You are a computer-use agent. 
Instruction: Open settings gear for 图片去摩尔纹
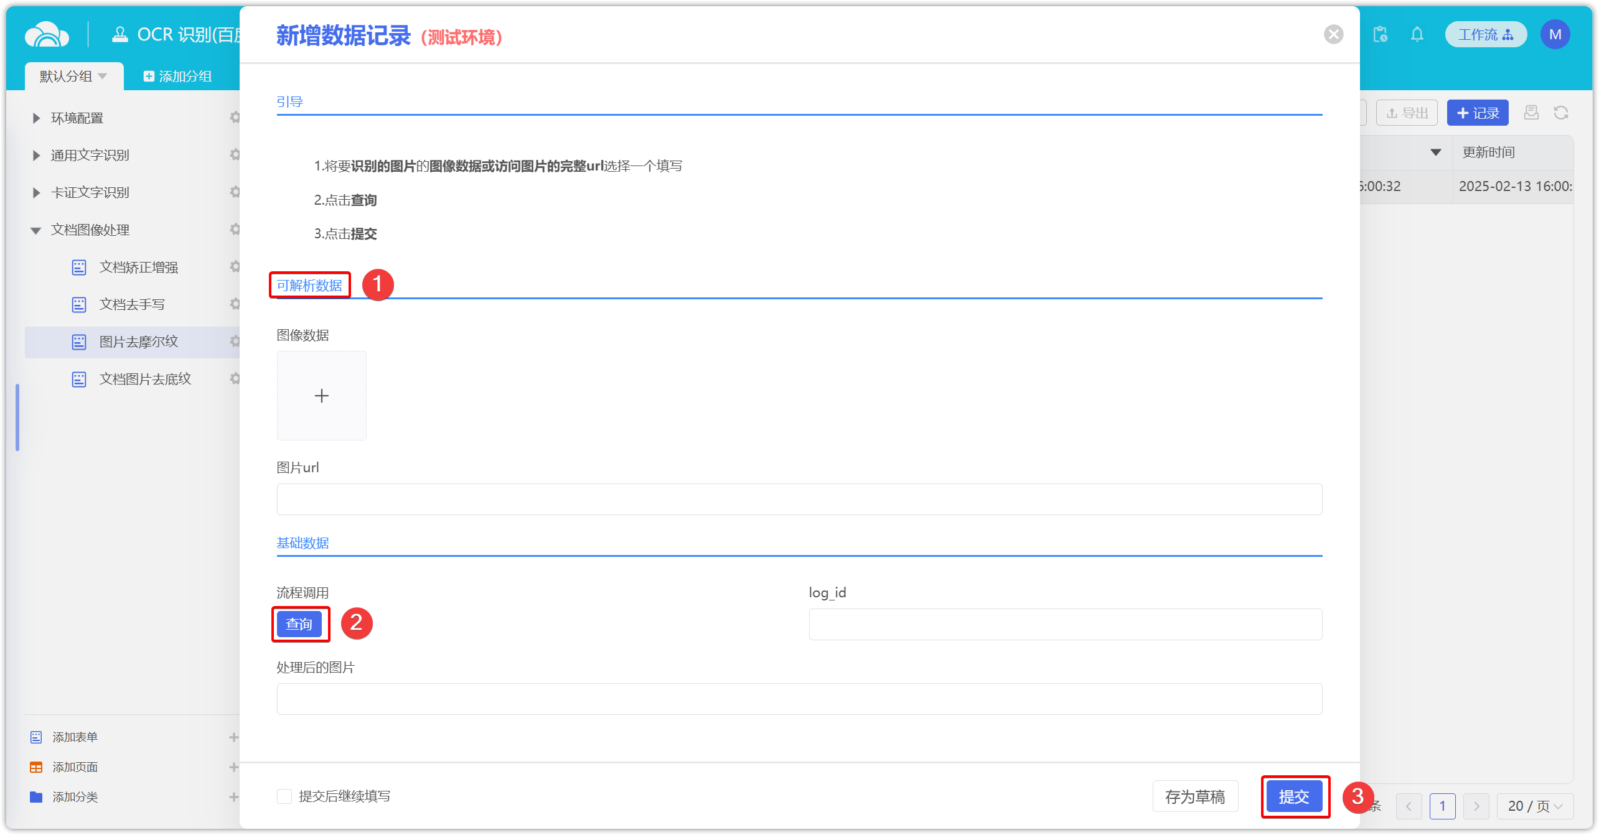tap(235, 341)
